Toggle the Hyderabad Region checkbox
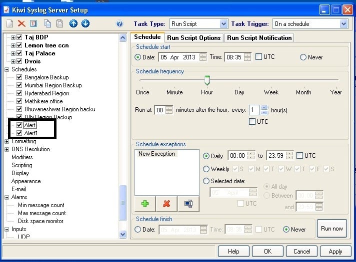The image size is (356, 262). pos(19,93)
